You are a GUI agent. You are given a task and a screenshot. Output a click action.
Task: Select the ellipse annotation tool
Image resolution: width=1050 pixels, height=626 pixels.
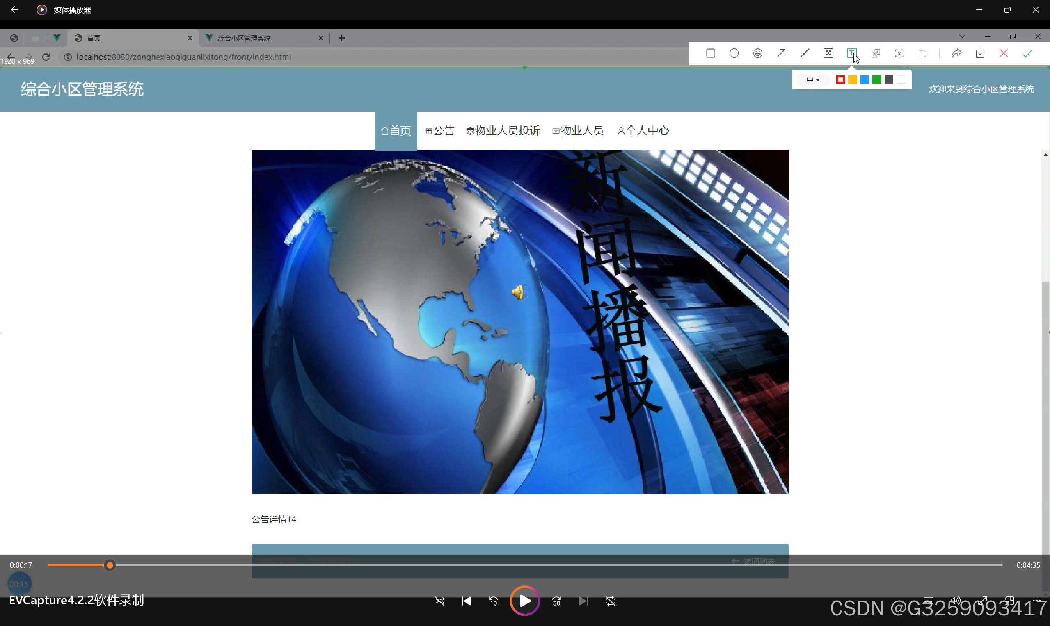point(734,53)
